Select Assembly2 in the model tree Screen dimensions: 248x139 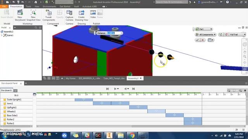click(x=9, y=32)
